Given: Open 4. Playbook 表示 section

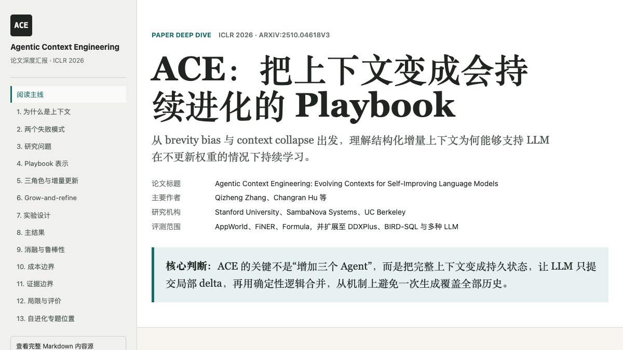Looking at the screenshot, I should (68, 163).
